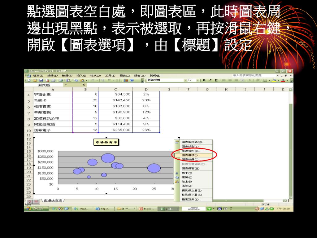Click the chart title 市場佔有率

(x=106, y=142)
